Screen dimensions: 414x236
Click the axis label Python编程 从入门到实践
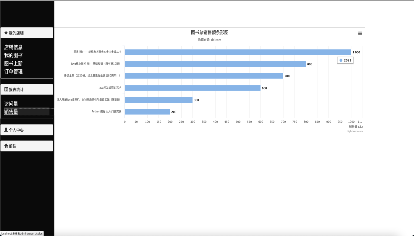[x=106, y=112]
